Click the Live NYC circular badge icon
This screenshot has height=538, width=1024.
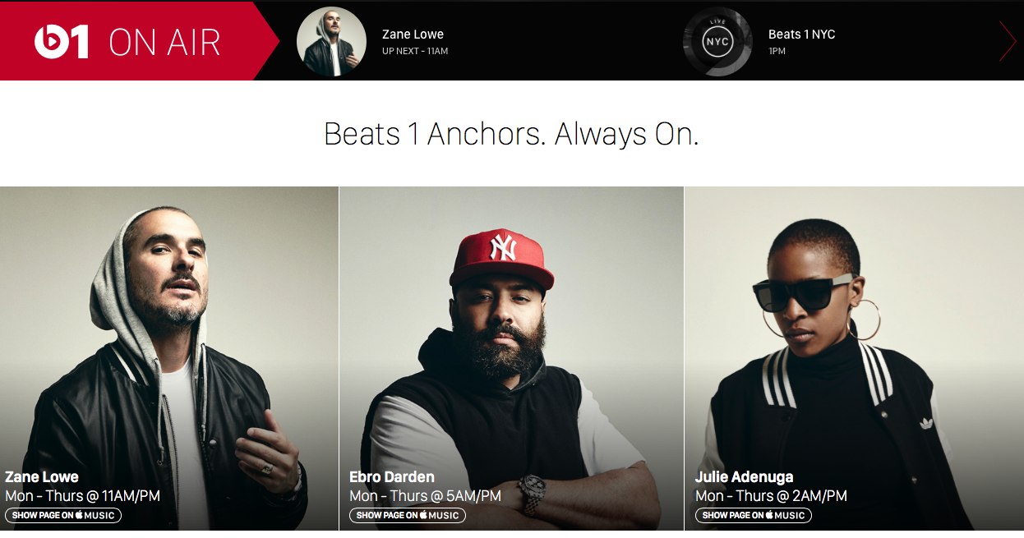tap(717, 42)
